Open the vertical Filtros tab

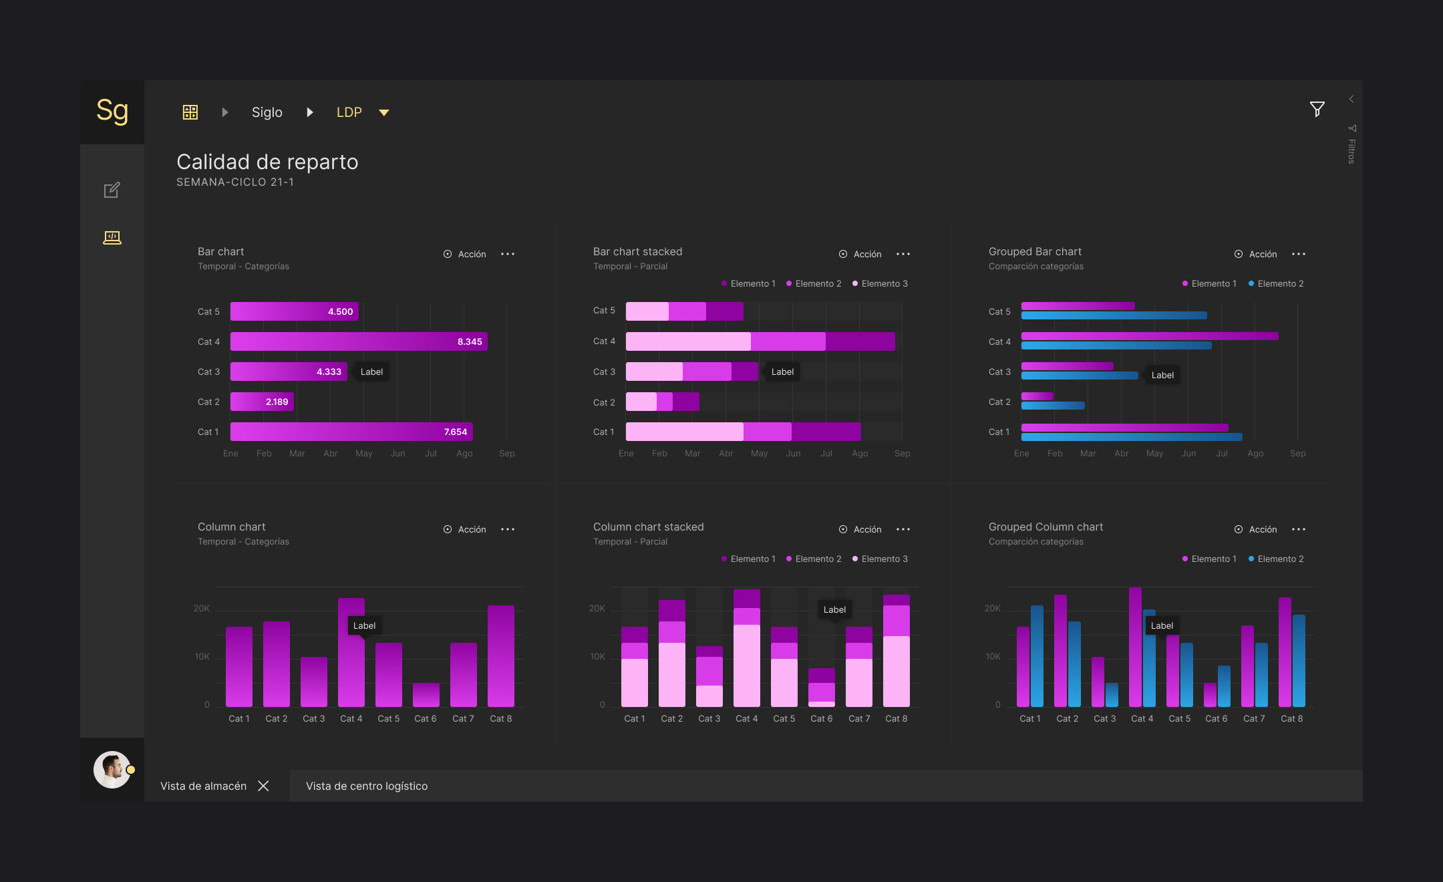1351,144
